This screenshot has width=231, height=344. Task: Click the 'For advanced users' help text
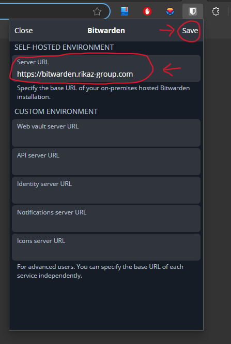coord(100,271)
